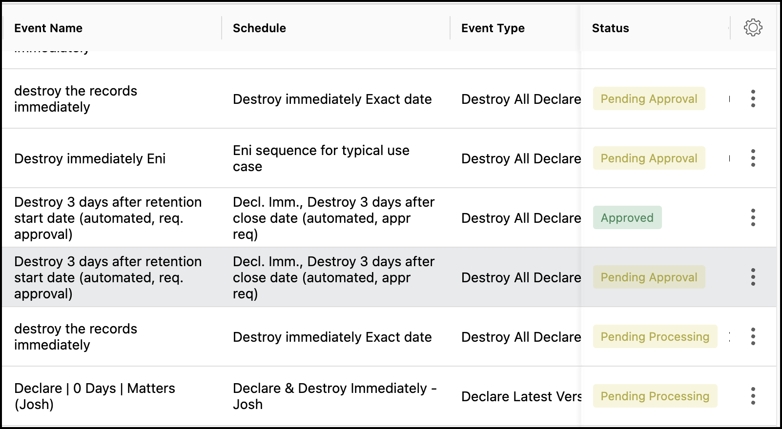Screen dimensions: 782x429
Task: Select the 'Declare & Destroy Immediately - Josh' schedule cell
Action: tap(334, 396)
